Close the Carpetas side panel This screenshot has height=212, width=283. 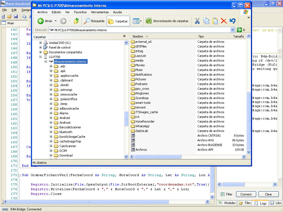124,36
